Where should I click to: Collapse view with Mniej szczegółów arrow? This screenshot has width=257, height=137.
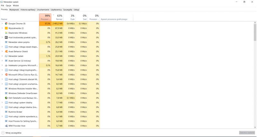(x=3, y=133)
